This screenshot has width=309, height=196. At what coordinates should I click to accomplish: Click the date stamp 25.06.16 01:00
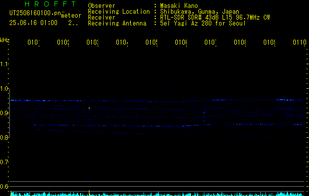click(x=33, y=23)
